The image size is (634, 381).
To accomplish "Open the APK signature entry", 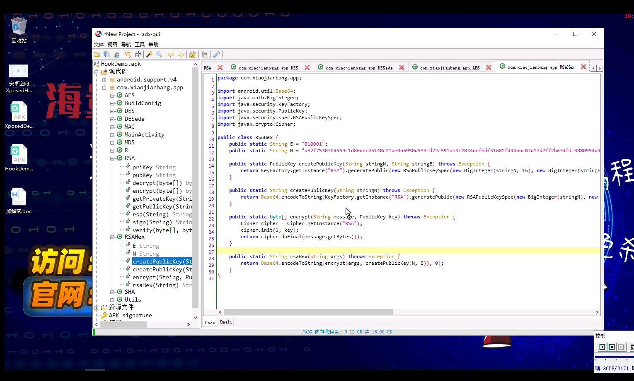I will click(x=130, y=315).
